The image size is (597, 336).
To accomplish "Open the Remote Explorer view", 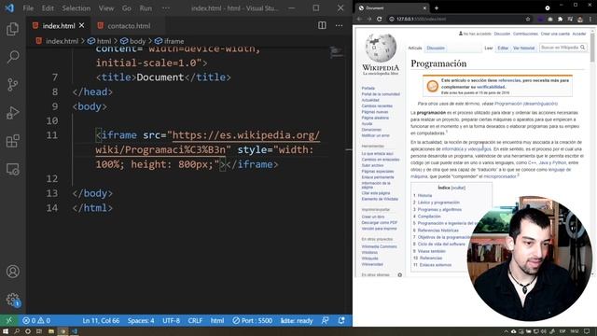I will (x=12, y=169).
